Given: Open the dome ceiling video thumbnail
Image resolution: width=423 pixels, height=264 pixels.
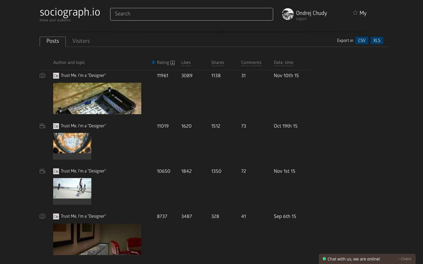Looking at the screenshot, I should tap(72, 146).
